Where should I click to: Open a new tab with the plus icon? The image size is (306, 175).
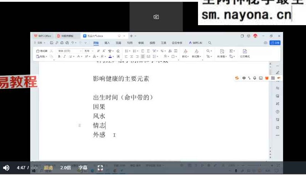click(131, 36)
